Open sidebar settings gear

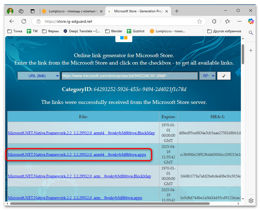[x=251, y=201]
